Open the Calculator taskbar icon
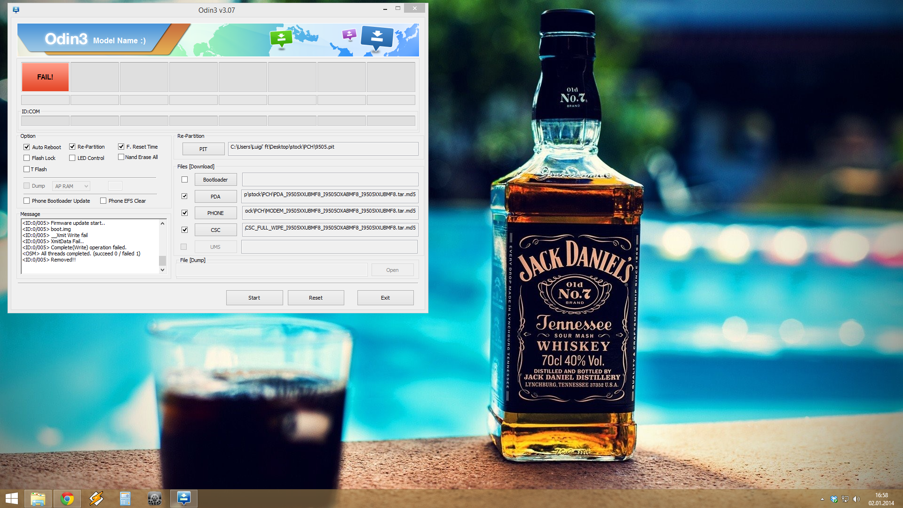Viewport: 903px width, 508px height. pos(125,499)
